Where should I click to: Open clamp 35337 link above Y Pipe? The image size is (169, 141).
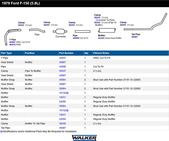21,25
